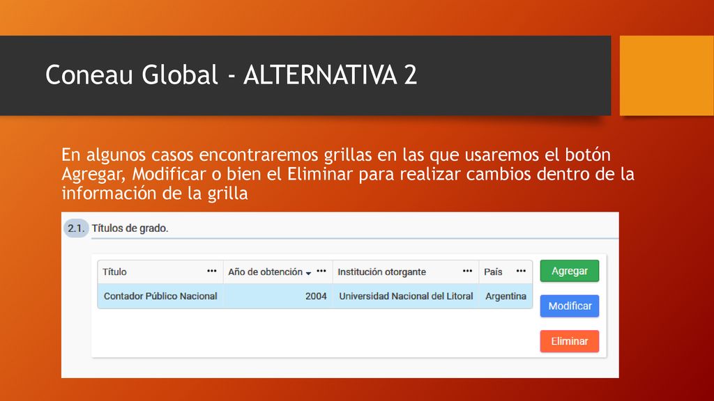Select the 2004 year cell
This screenshot has height=401, width=714.
278,296
